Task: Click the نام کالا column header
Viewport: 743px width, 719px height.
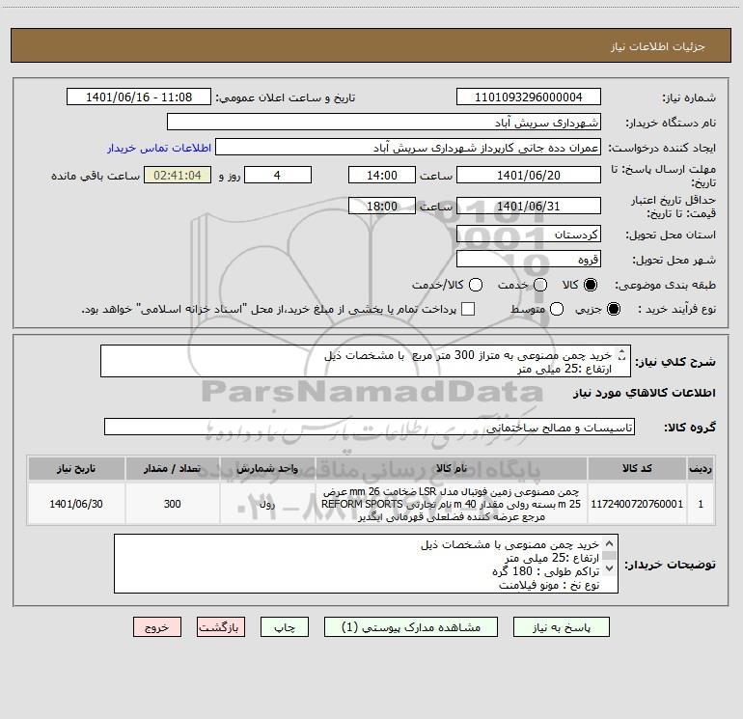Action: [452, 469]
